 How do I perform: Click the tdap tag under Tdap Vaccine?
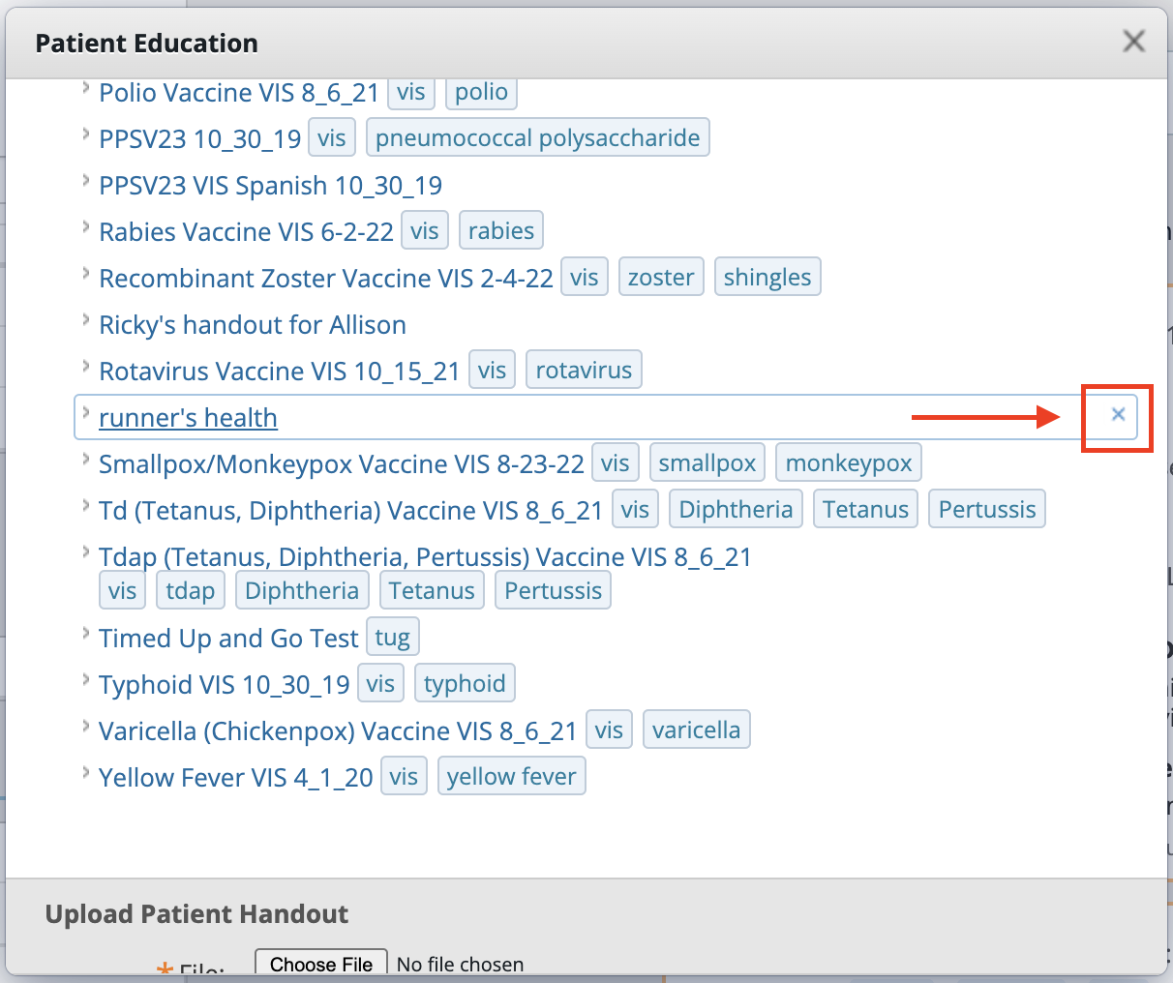click(190, 590)
